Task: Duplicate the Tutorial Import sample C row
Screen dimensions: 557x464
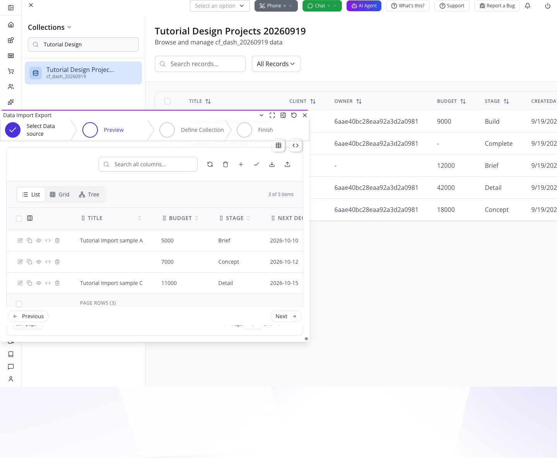Action: (29, 283)
